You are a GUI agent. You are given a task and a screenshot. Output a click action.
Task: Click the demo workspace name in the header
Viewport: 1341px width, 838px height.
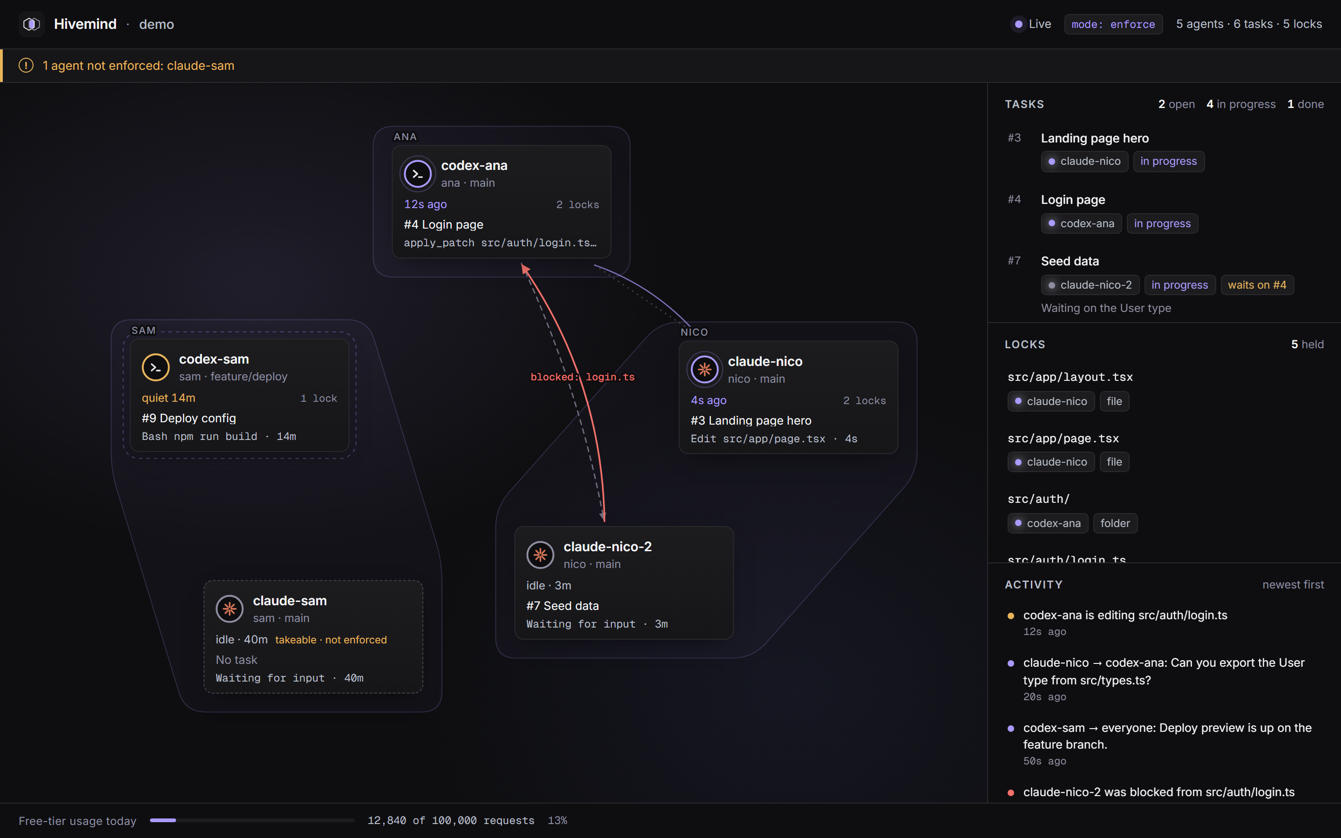[x=156, y=24]
